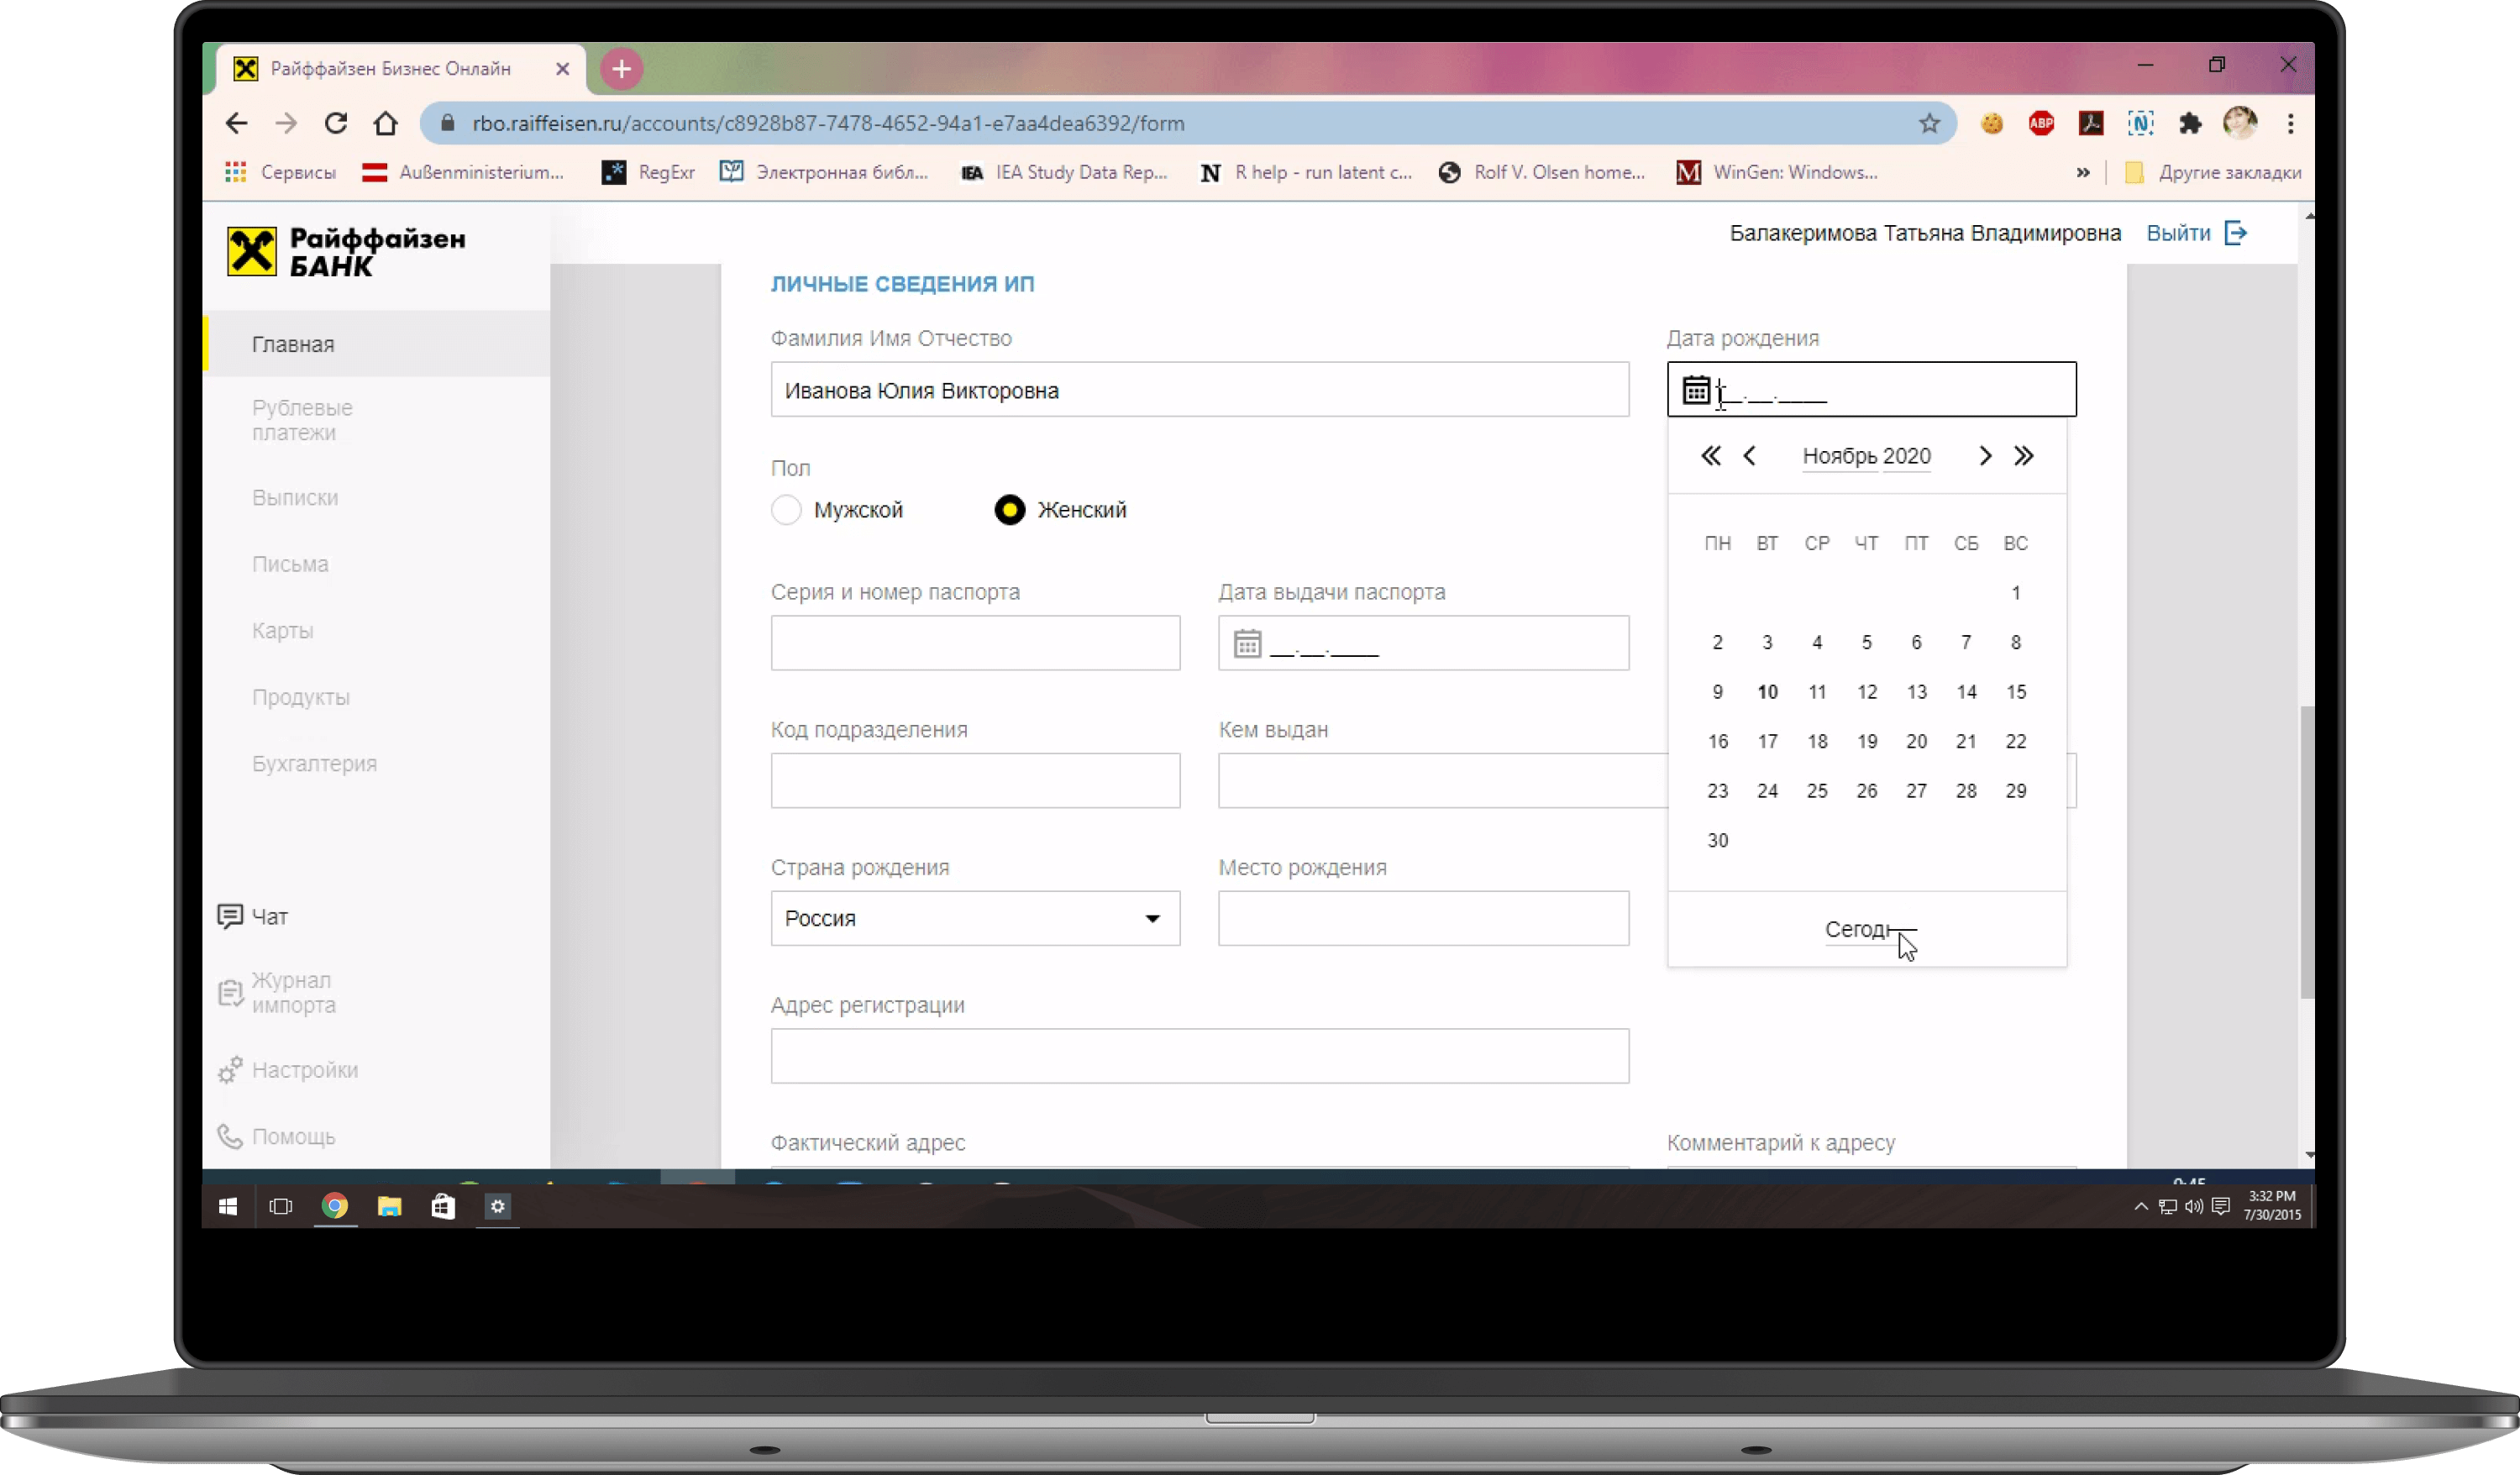Click the logout arrow icon next to Выйти
Viewport: 2520px width, 1475px height.
(2236, 233)
